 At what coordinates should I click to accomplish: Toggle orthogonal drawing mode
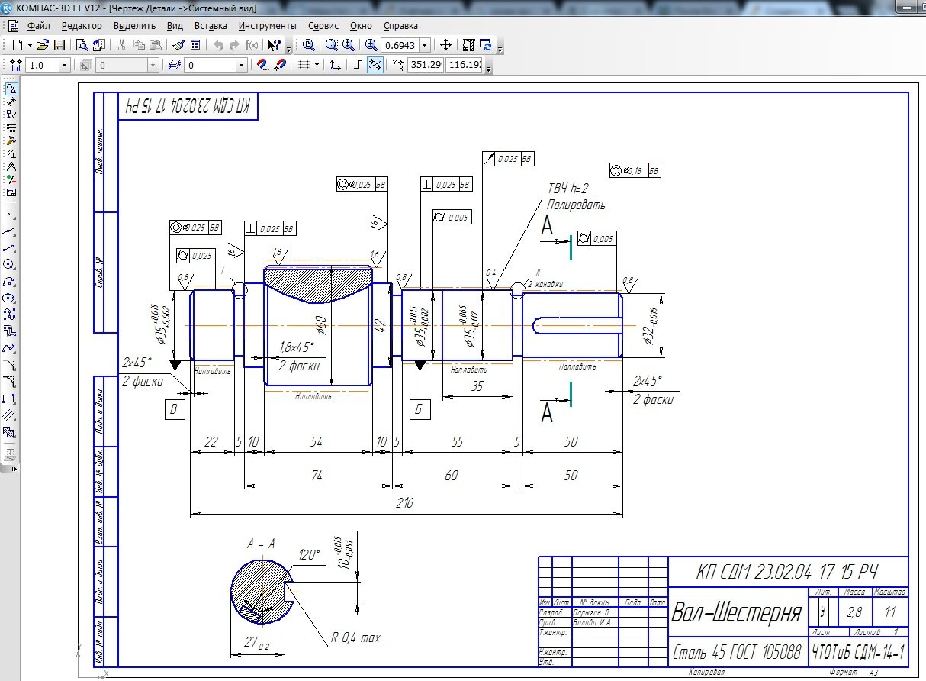(357, 66)
